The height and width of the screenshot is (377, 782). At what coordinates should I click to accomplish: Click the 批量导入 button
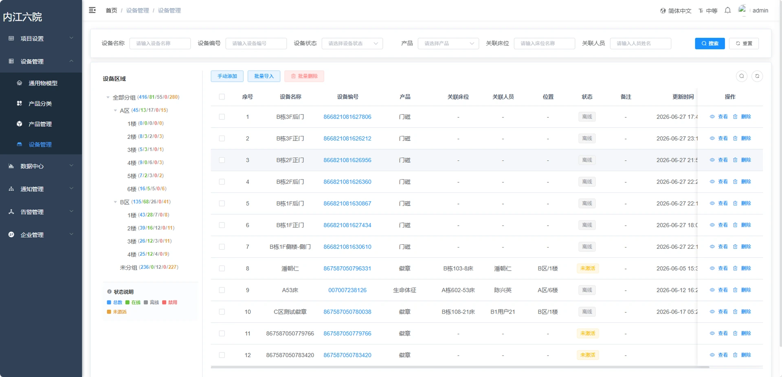[x=264, y=76]
